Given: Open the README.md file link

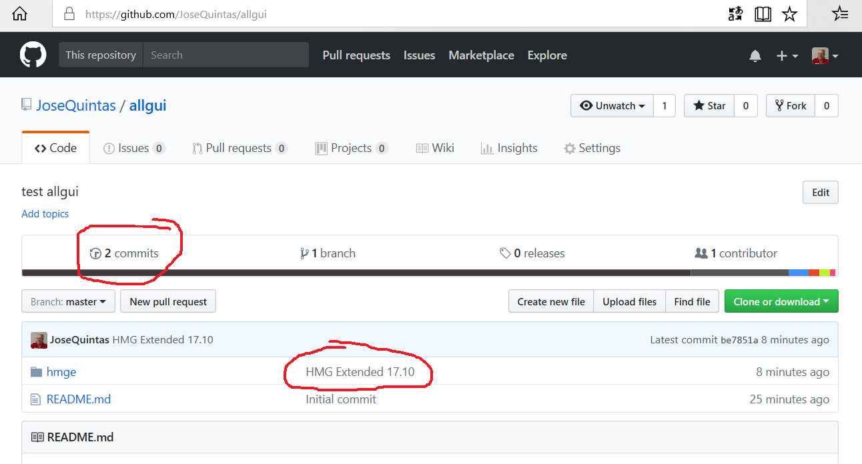Looking at the screenshot, I should 79,399.
